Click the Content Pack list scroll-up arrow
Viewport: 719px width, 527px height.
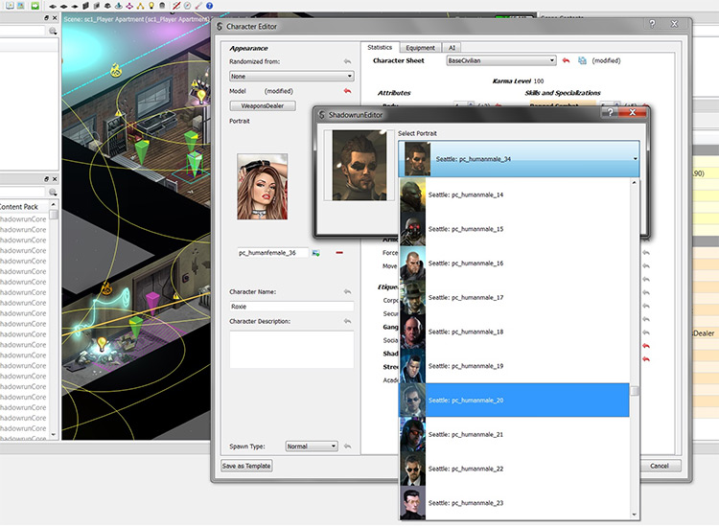[54, 204]
